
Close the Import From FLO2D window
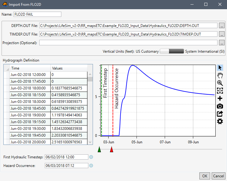[x=220, y=4]
